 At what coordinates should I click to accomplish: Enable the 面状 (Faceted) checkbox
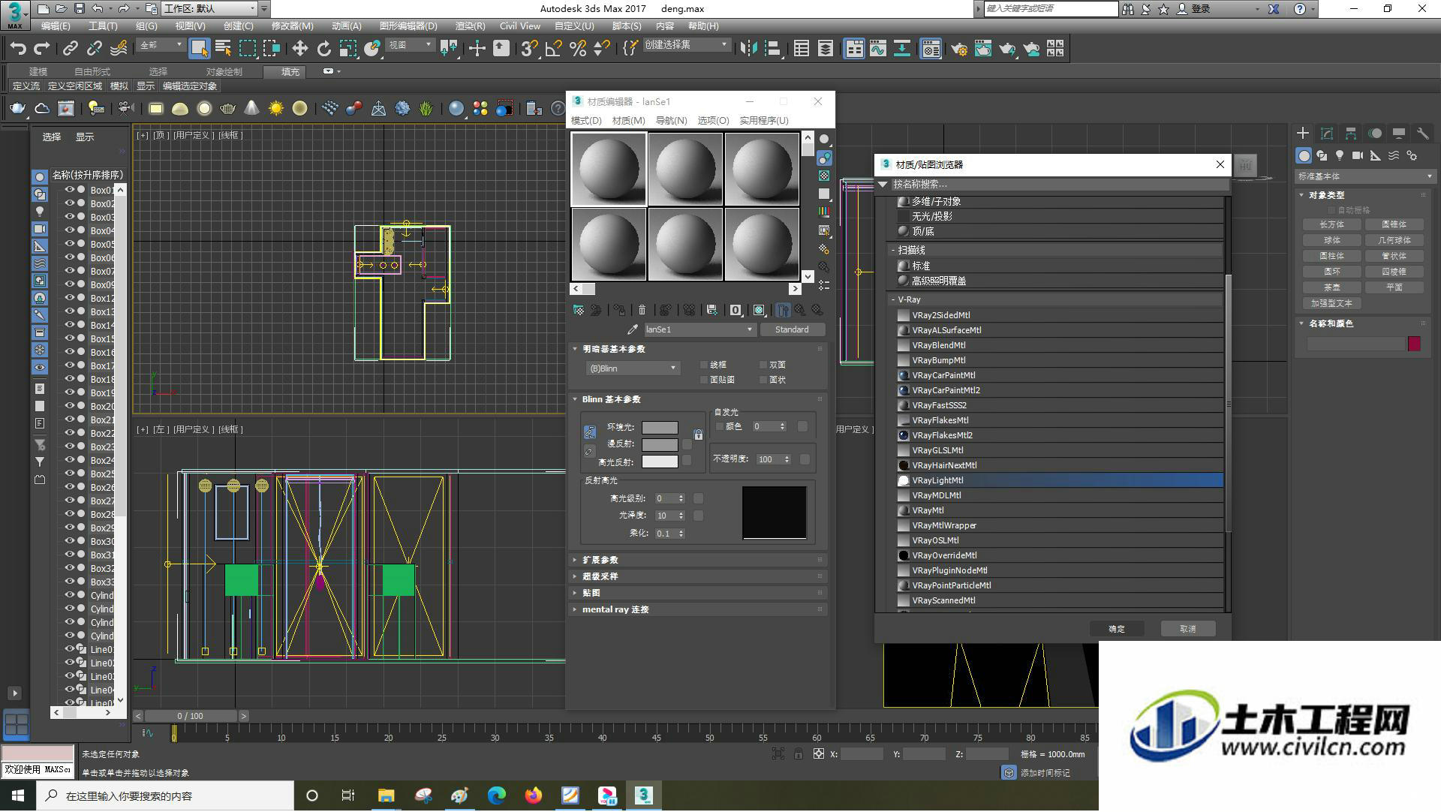pyautogui.click(x=763, y=380)
